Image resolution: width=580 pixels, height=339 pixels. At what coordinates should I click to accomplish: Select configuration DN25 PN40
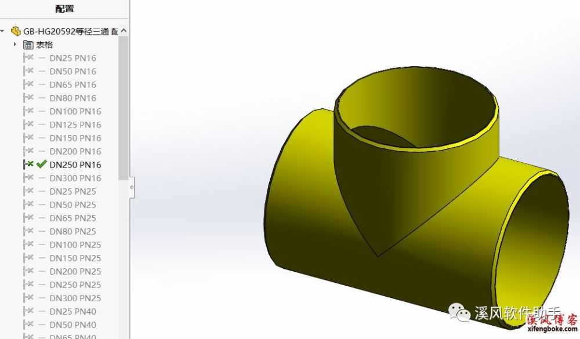72,311
